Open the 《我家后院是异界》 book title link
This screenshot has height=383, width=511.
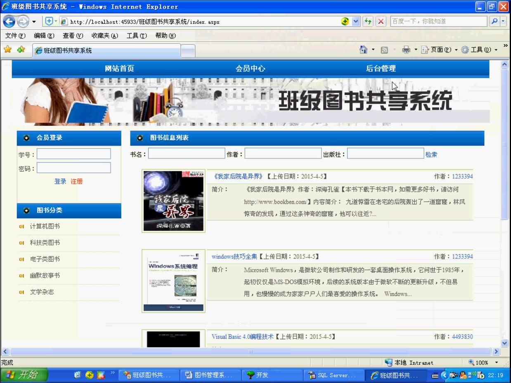(238, 177)
